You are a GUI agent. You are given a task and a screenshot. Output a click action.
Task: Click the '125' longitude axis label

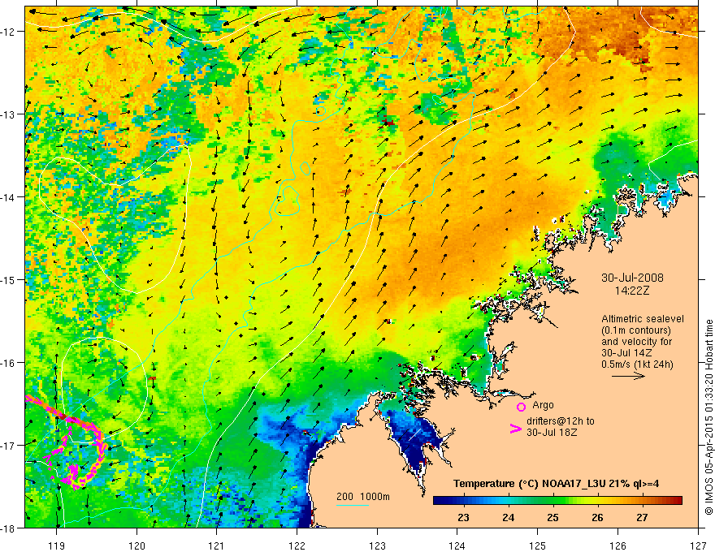tap(538, 546)
